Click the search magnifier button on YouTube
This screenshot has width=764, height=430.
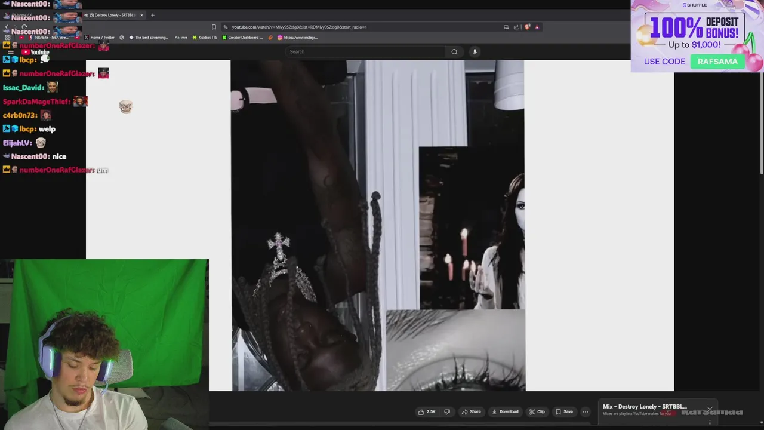[x=454, y=52]
